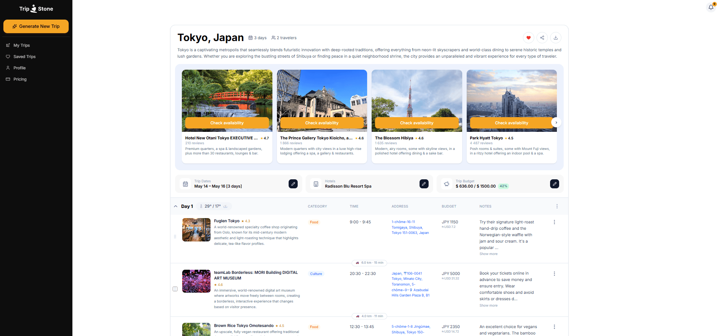This screenshot has width=721, height=336.
Task: Click the handle icon beside teamLab Borderless
Action: coord(175,289)
